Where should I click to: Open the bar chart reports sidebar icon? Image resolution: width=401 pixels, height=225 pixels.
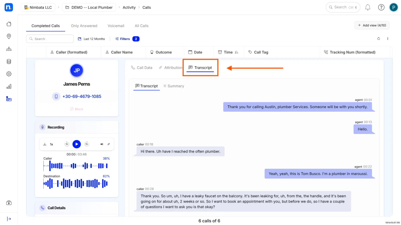tap(9, 86)
